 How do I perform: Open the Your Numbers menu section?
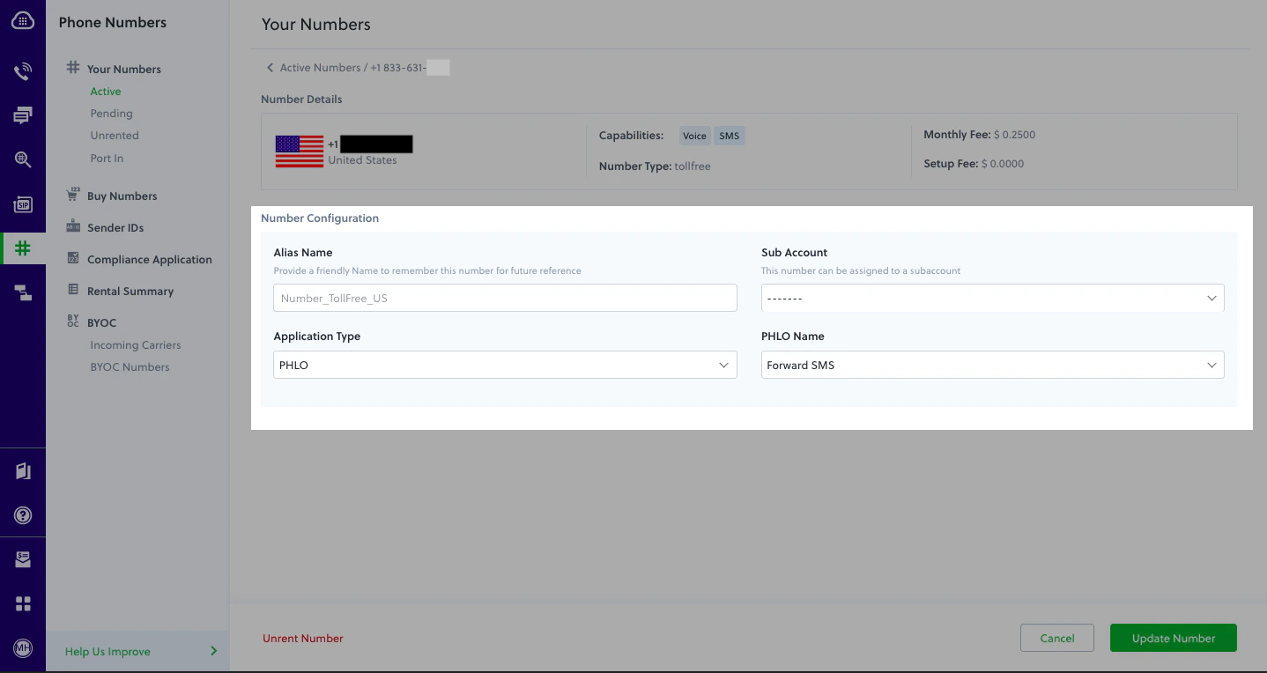(x=124, y=69)
